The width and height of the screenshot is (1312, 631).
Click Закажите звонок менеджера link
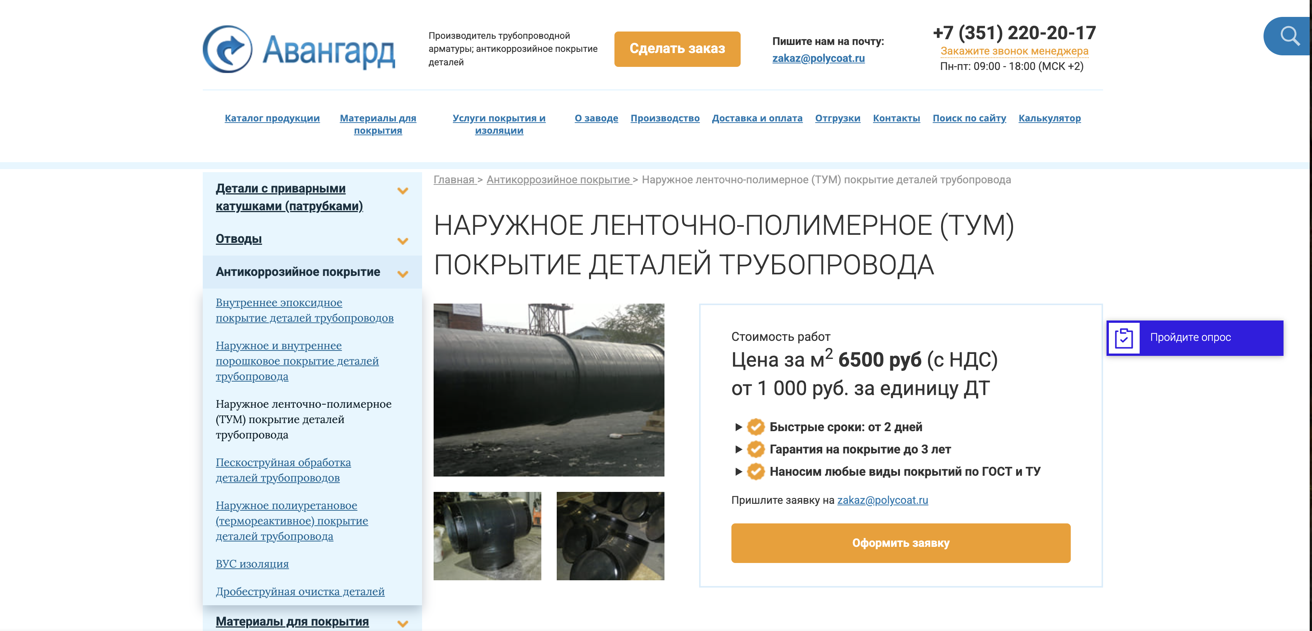pyautogui.click(x=1014, y=51)
